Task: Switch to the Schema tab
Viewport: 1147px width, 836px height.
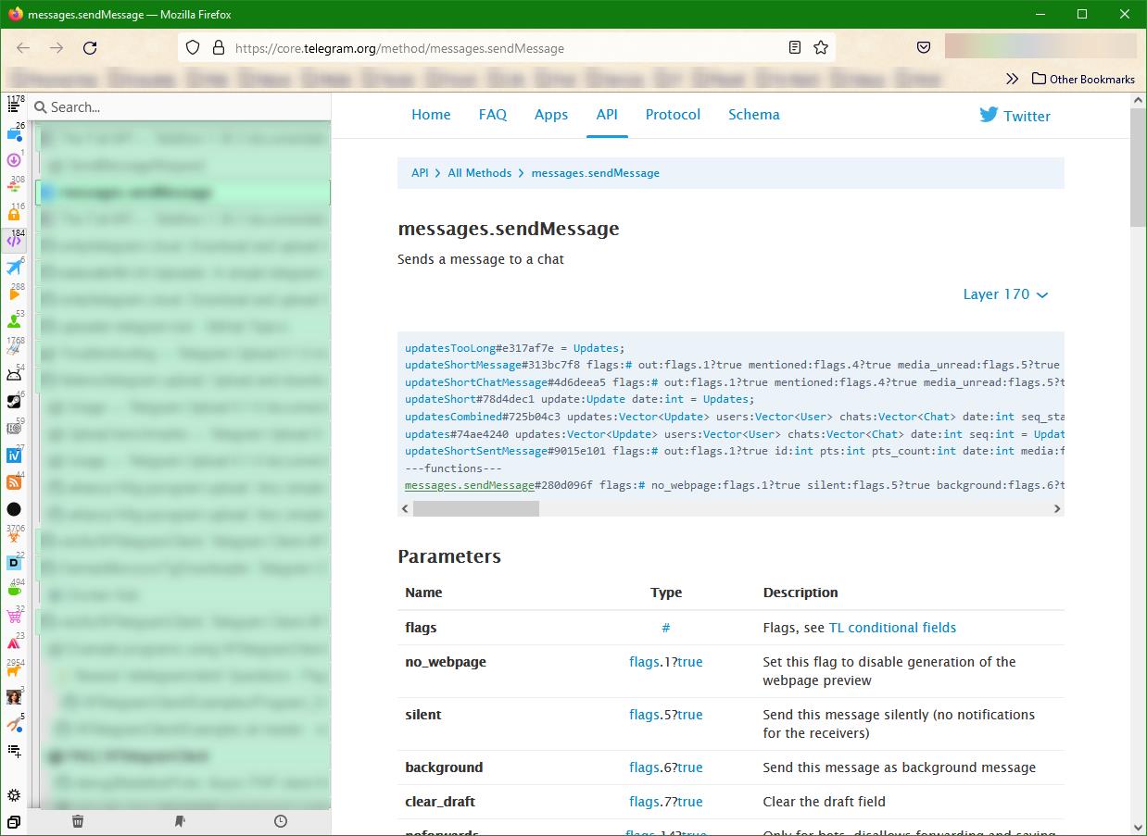Action: [753, 115]
